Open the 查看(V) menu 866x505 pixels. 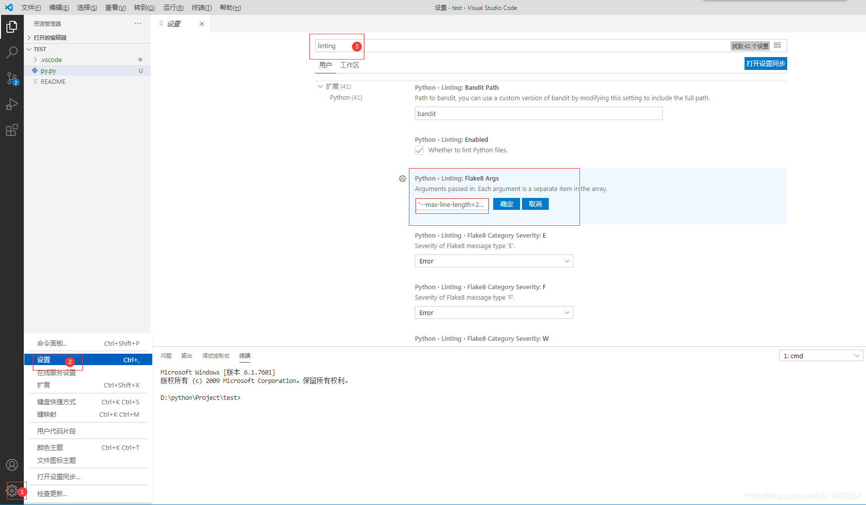[115, 7]
